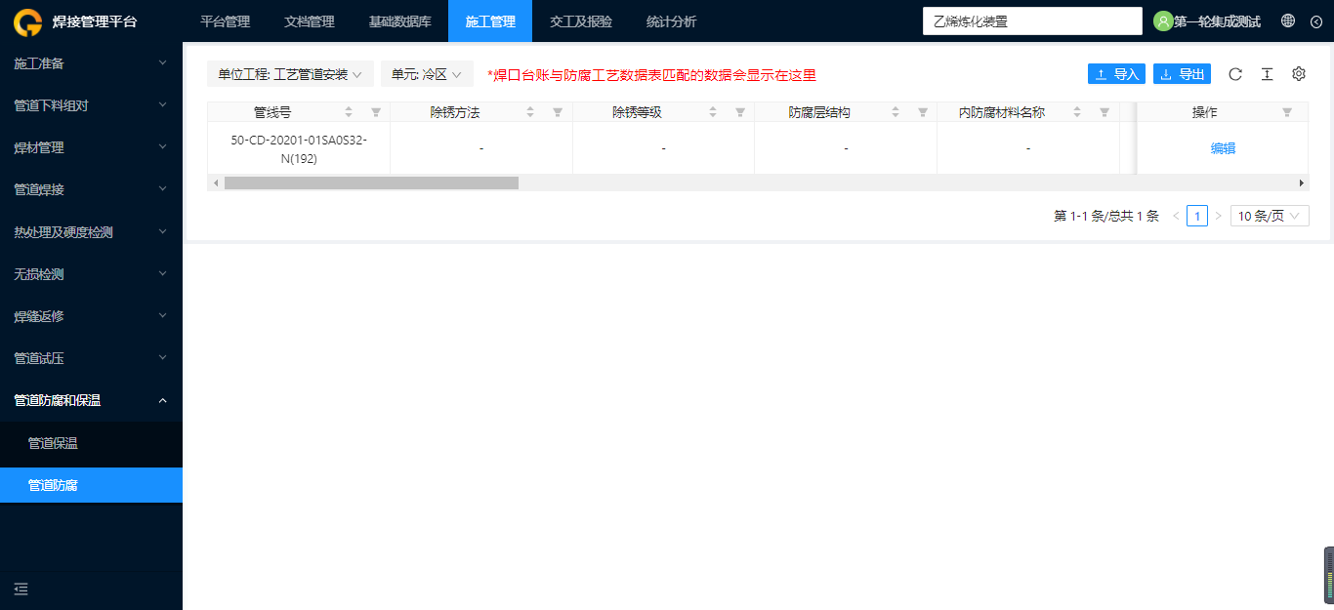Open table column settings gear
This screenshot has width=1334, height=610.
(1299, 74)
